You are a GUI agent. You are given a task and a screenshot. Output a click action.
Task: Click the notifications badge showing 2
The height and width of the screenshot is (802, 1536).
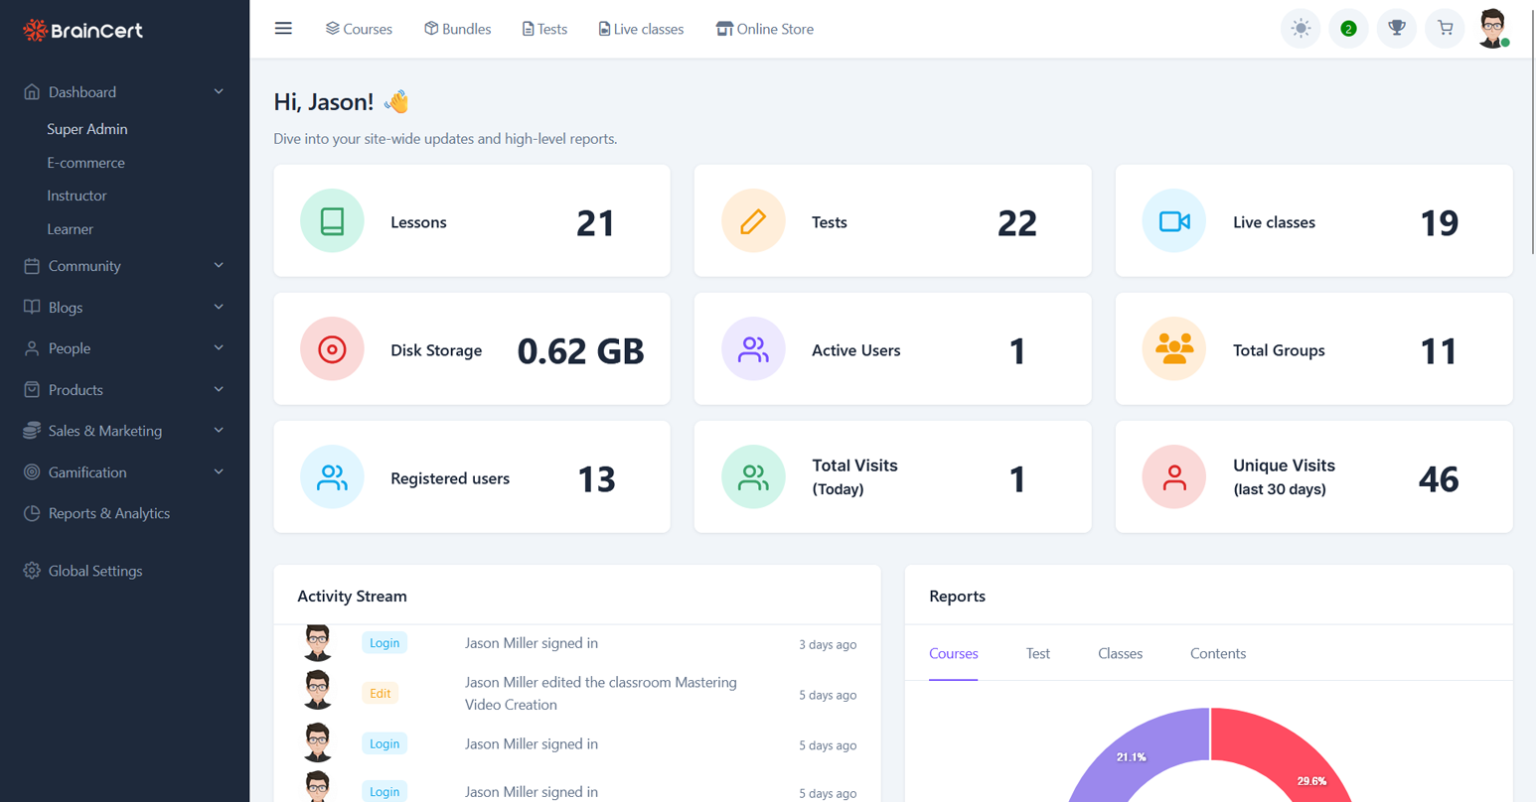[x=1348, y=28]
